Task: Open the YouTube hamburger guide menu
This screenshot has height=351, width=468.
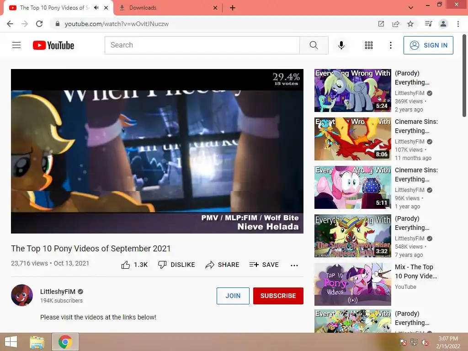Action: (16, 45)
